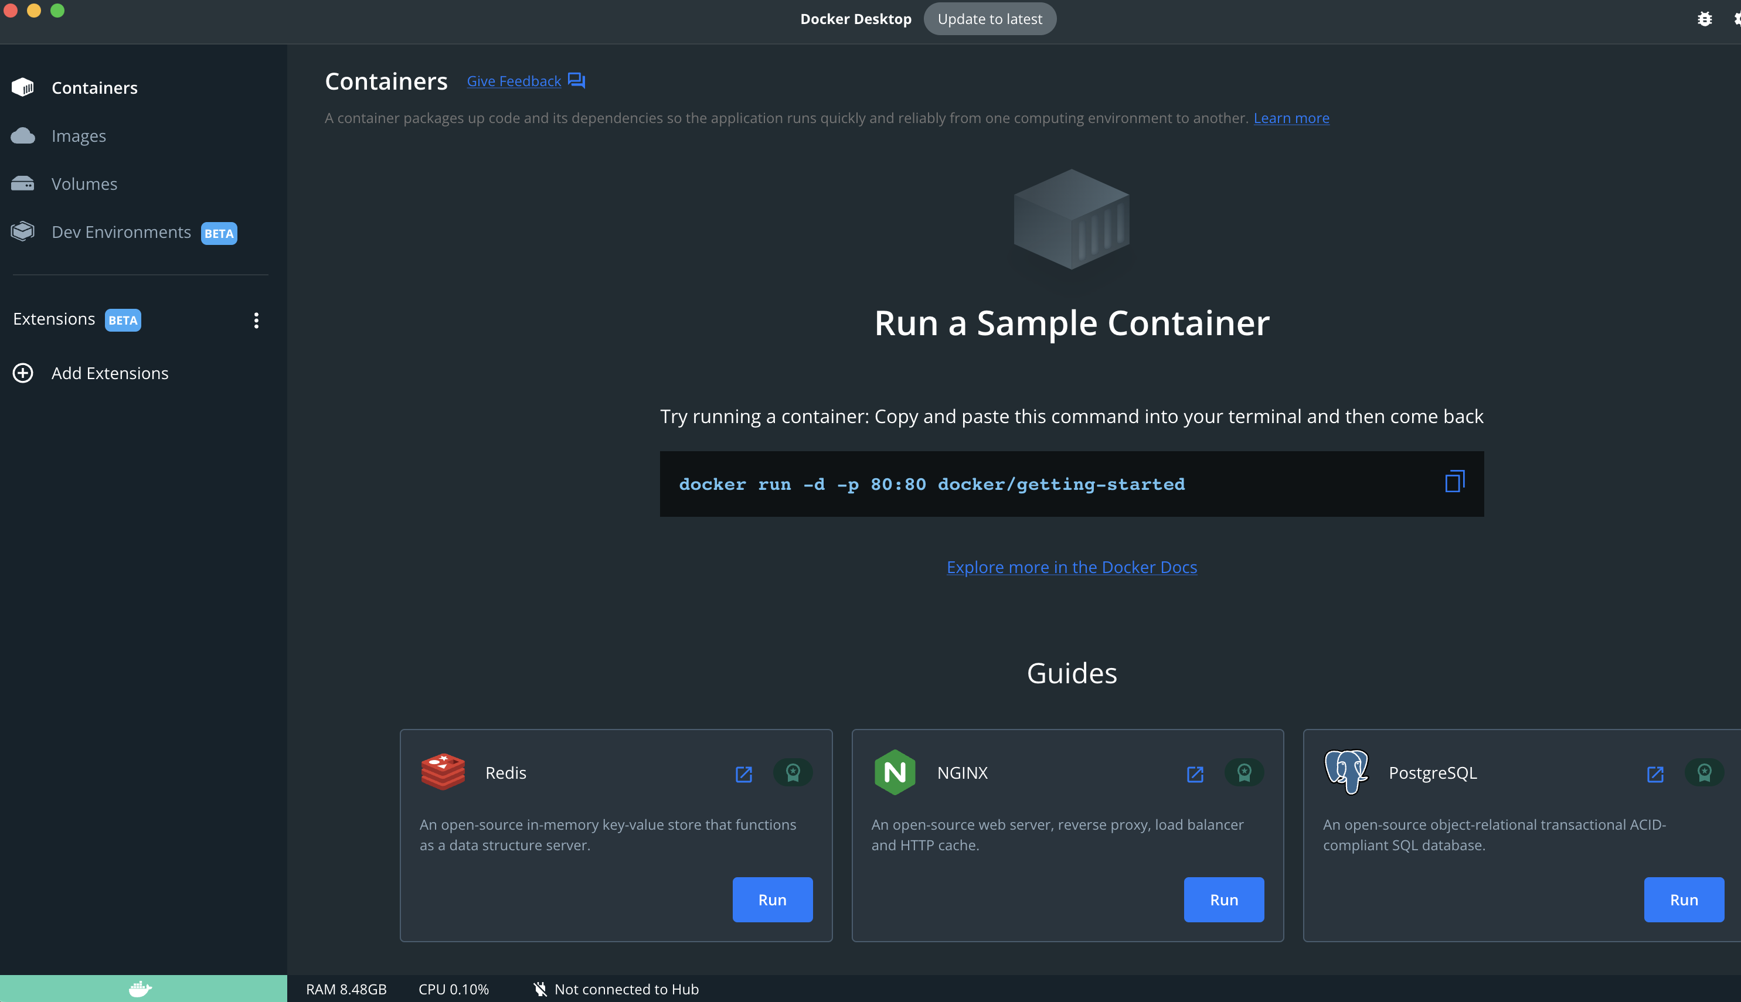1741x1002 pixels.
Task: Click the BETA badge next to Extensions
Action: (123, 320)
